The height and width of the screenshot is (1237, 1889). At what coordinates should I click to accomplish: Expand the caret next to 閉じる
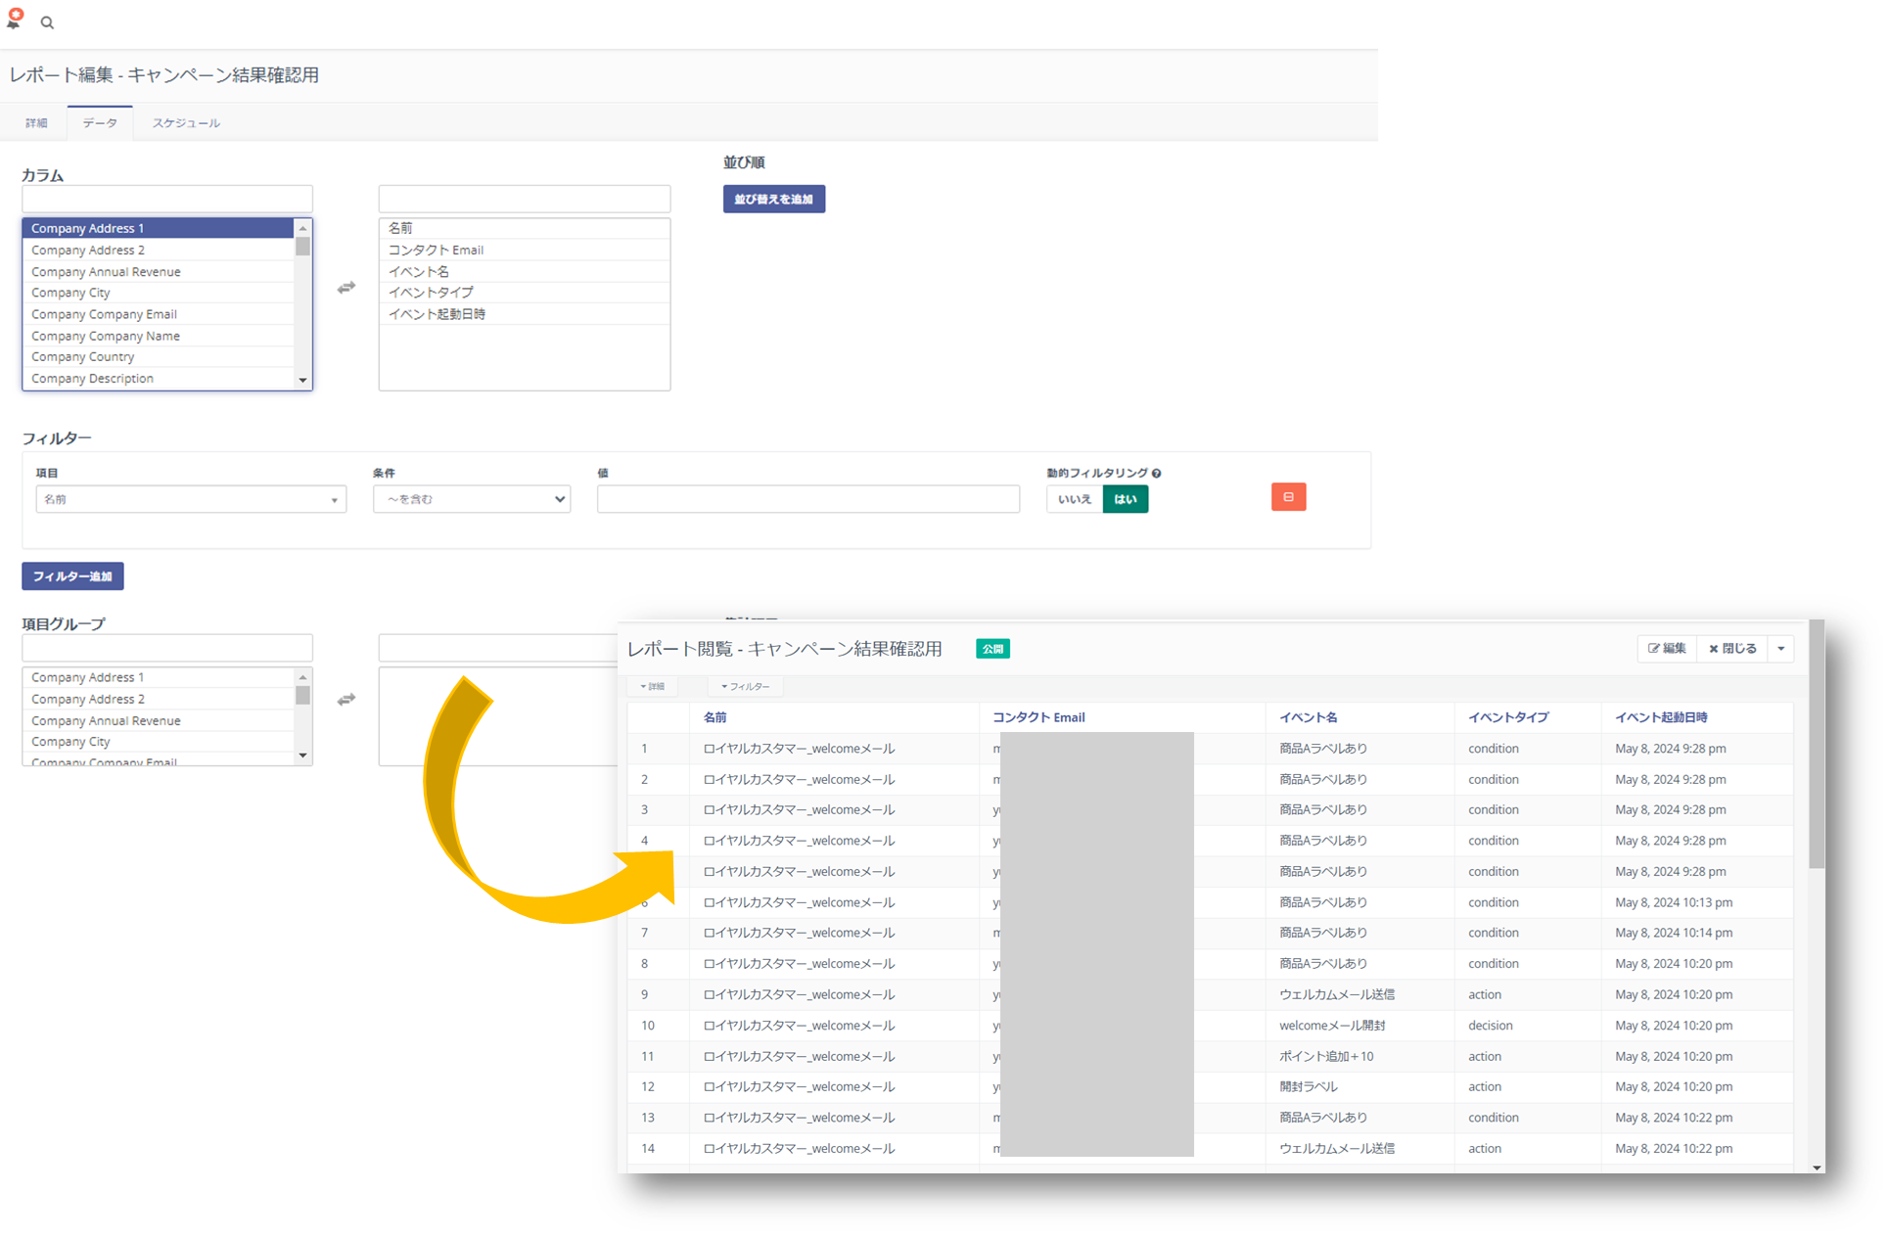click(1780, 649)
